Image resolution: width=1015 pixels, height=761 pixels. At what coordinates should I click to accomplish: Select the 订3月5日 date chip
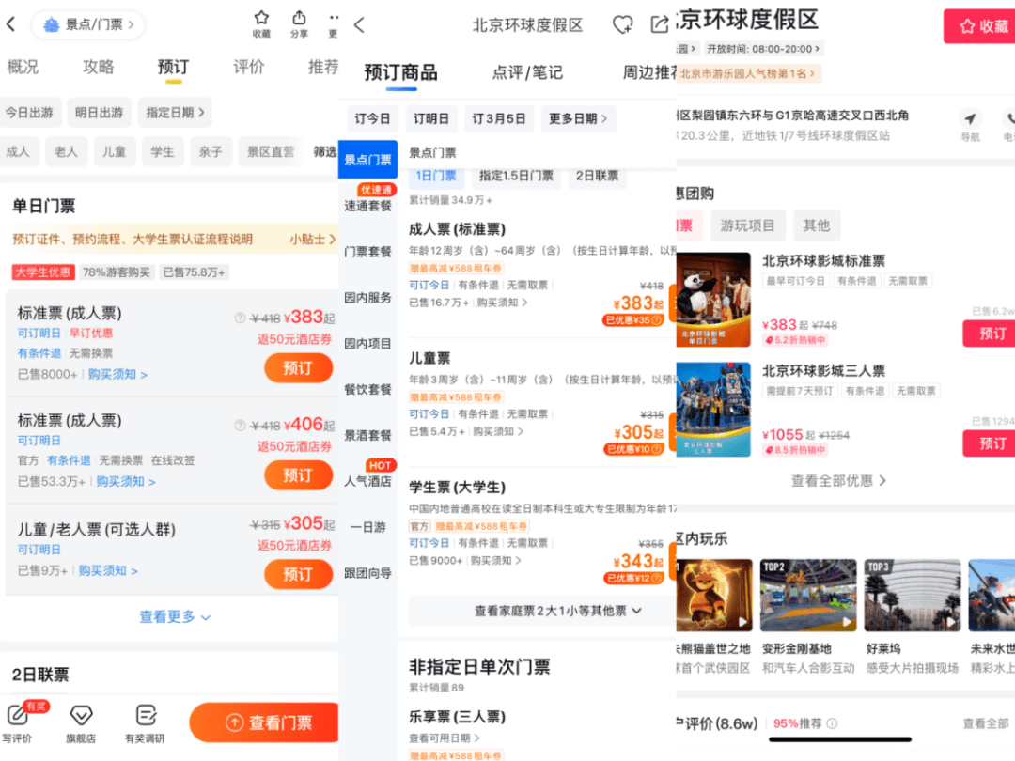tap(498, 119)
